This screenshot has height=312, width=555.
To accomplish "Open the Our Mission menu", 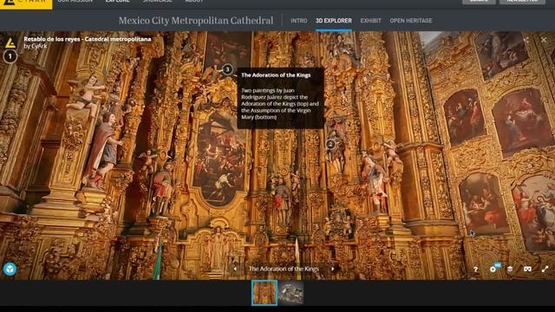I will pyautogui.click(x=75, y=2).
